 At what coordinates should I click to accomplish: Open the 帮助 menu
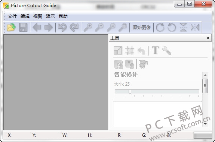(63, 16)
